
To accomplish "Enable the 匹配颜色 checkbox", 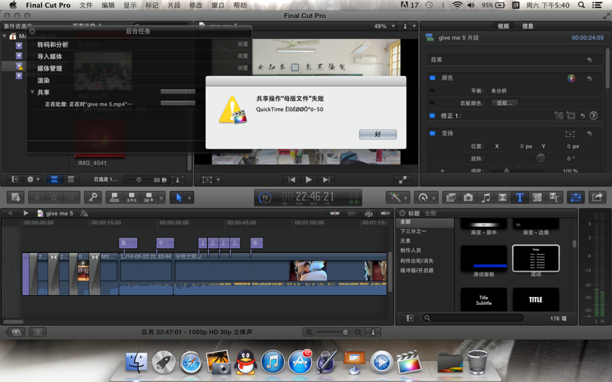I will point(432,103).
